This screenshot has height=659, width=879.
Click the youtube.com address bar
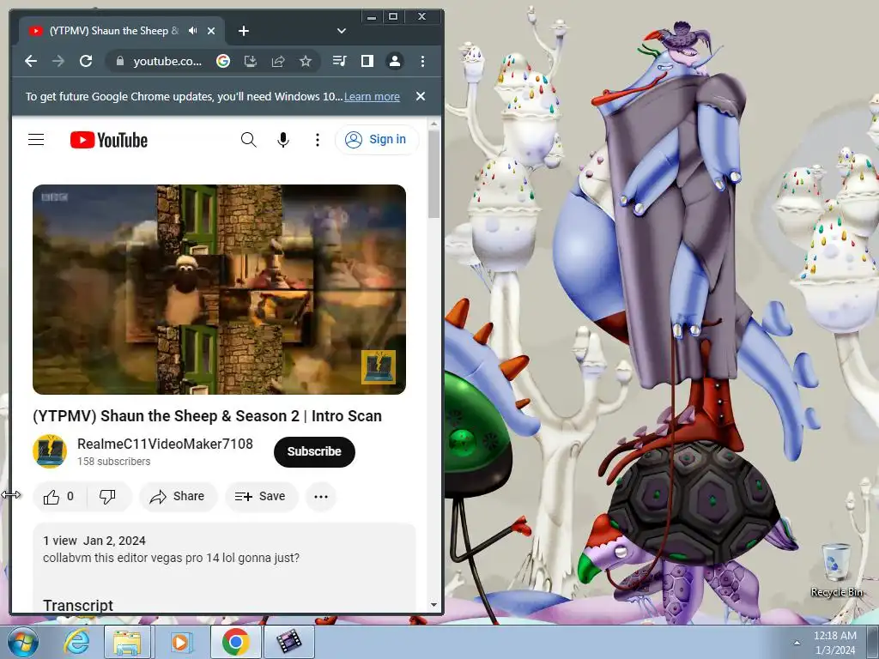[x=167, y=61]
